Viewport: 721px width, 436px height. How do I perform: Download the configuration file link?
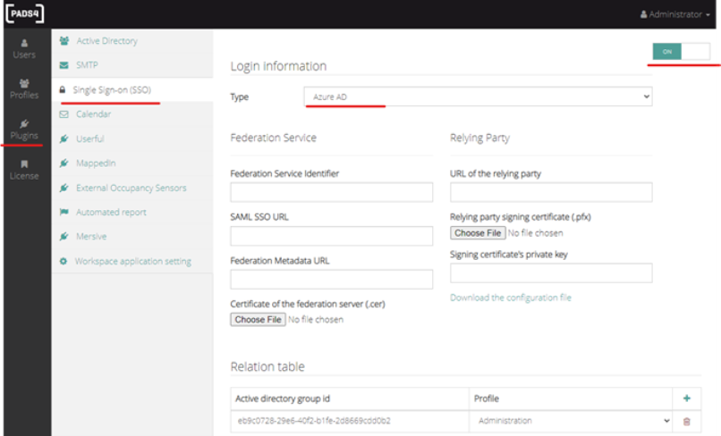point(511,298)
